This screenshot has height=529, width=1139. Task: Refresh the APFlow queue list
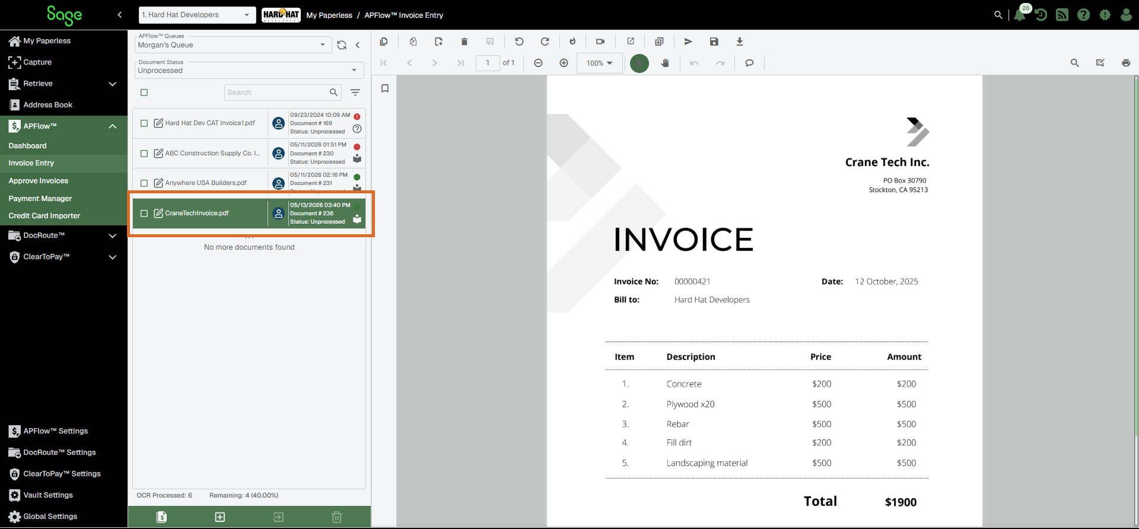(x=342, y=45)
